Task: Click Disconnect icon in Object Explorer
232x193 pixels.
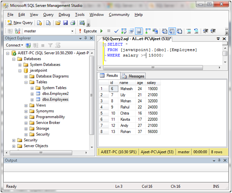Action: (35, 45)
